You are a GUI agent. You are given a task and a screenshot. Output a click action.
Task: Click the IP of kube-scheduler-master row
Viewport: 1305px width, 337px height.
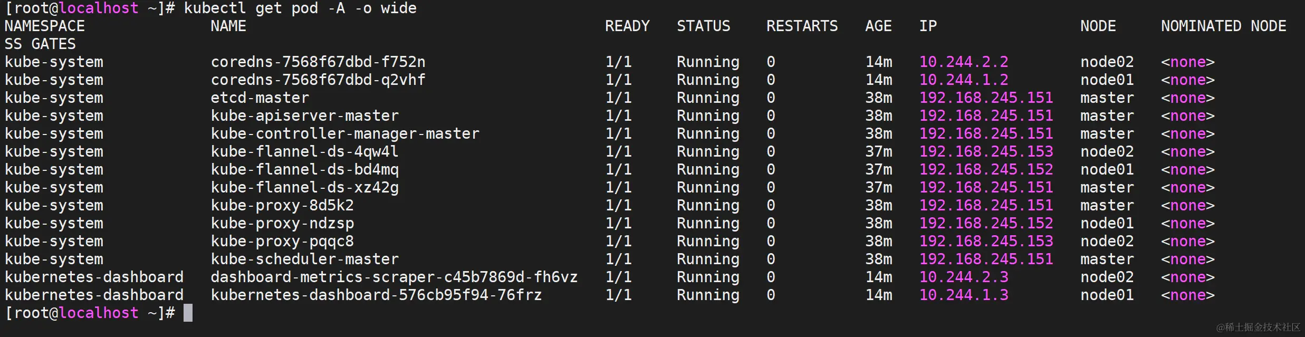click(x=986, y=259)
